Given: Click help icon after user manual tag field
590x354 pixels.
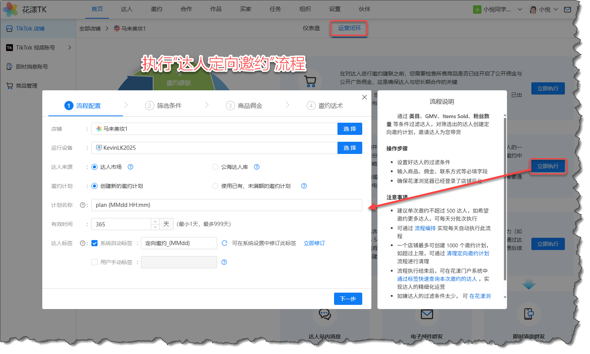Looking at the screenshot, I should point(224,262).
